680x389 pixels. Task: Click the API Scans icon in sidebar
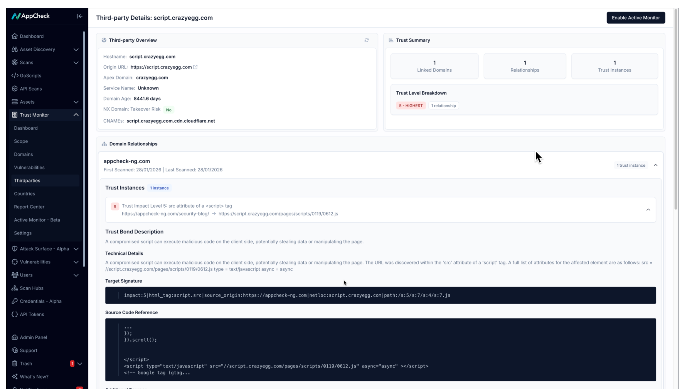click(15, 89)
